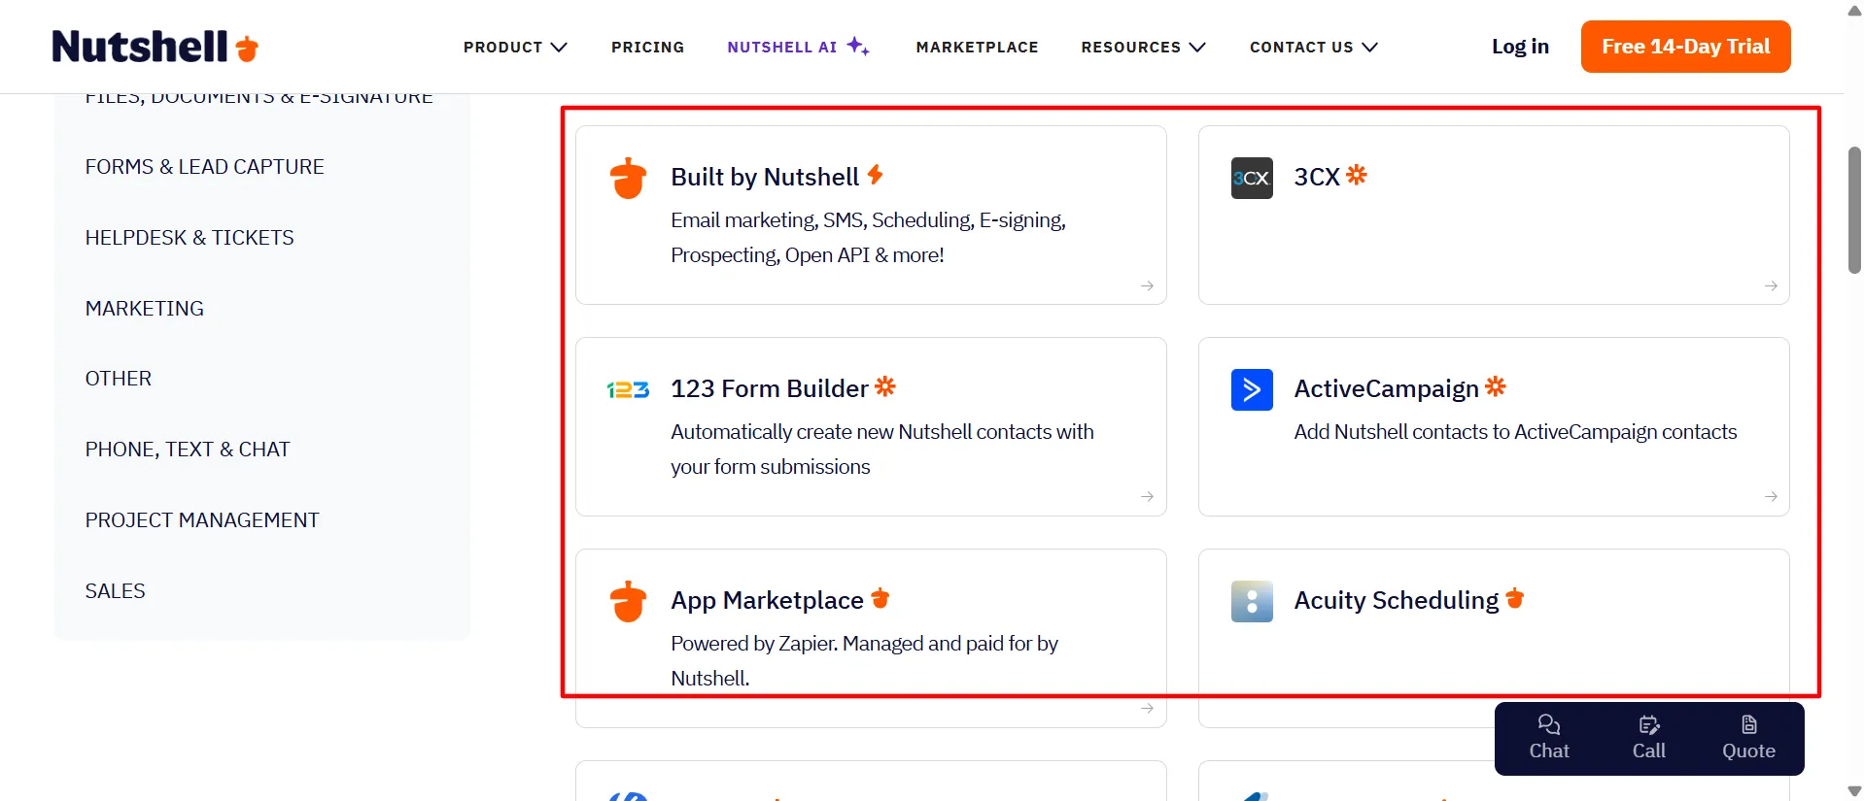Viewport: 1864px width, 801px height.
Task: Select the Other category
Action: pos(119,379)
